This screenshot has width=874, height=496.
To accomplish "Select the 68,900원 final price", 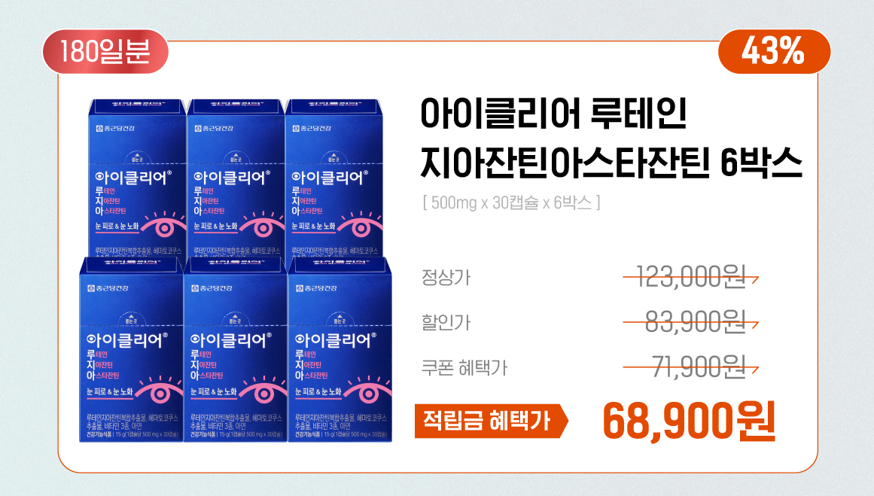I will [x=689, y=421].
